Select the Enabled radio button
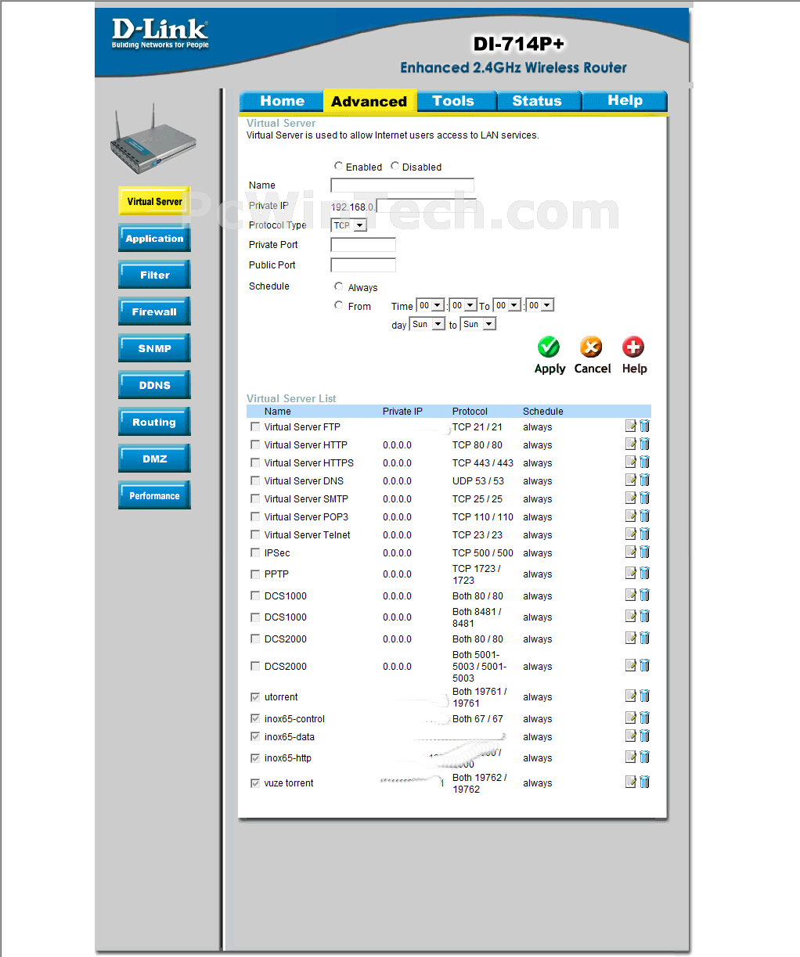800x957 pixels. (338, 166)
